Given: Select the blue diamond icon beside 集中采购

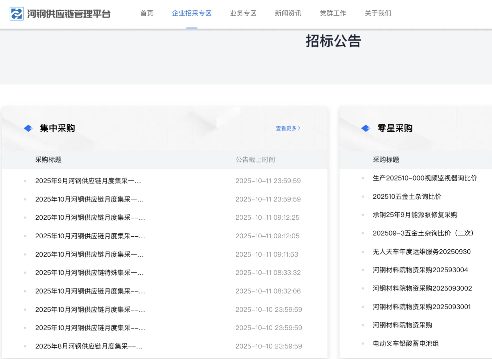Looking at the screenshot, I should (x=28, y=128).
